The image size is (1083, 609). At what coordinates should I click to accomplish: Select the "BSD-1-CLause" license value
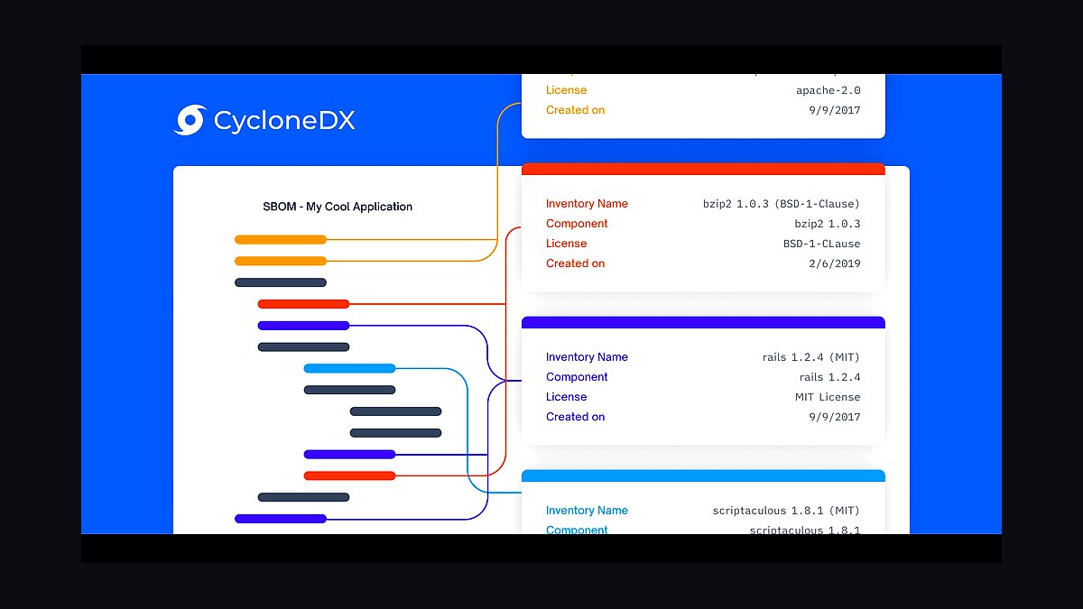(x=822, y=244)
